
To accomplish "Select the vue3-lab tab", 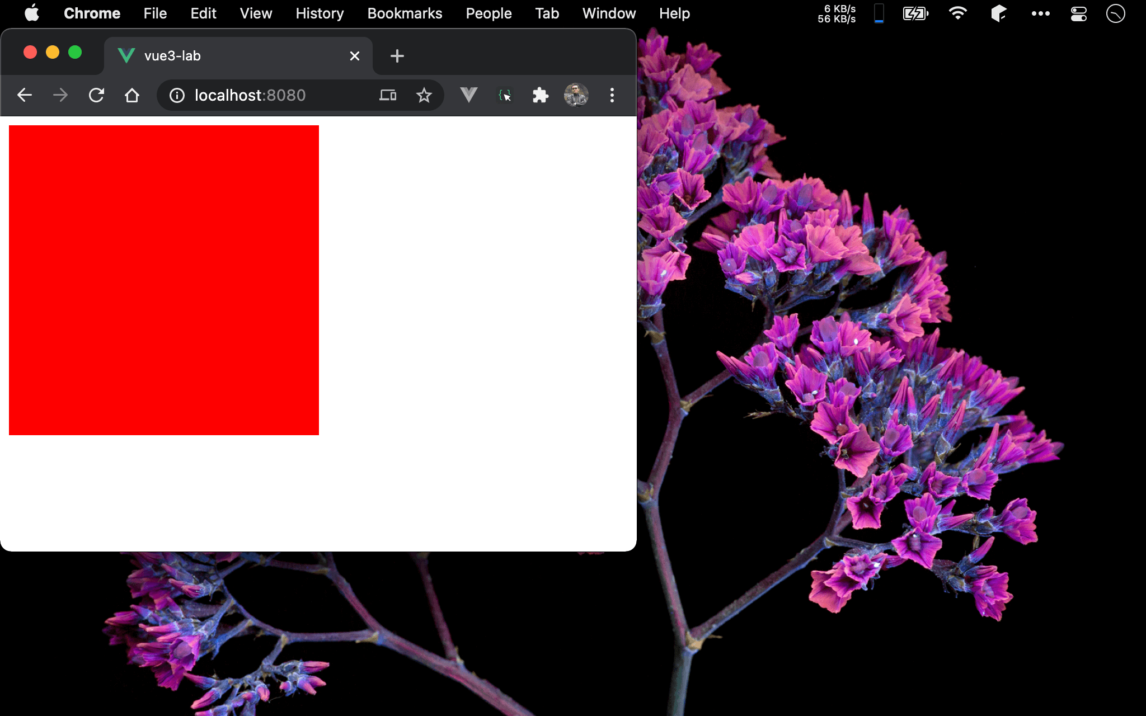I will click(224, 56).
